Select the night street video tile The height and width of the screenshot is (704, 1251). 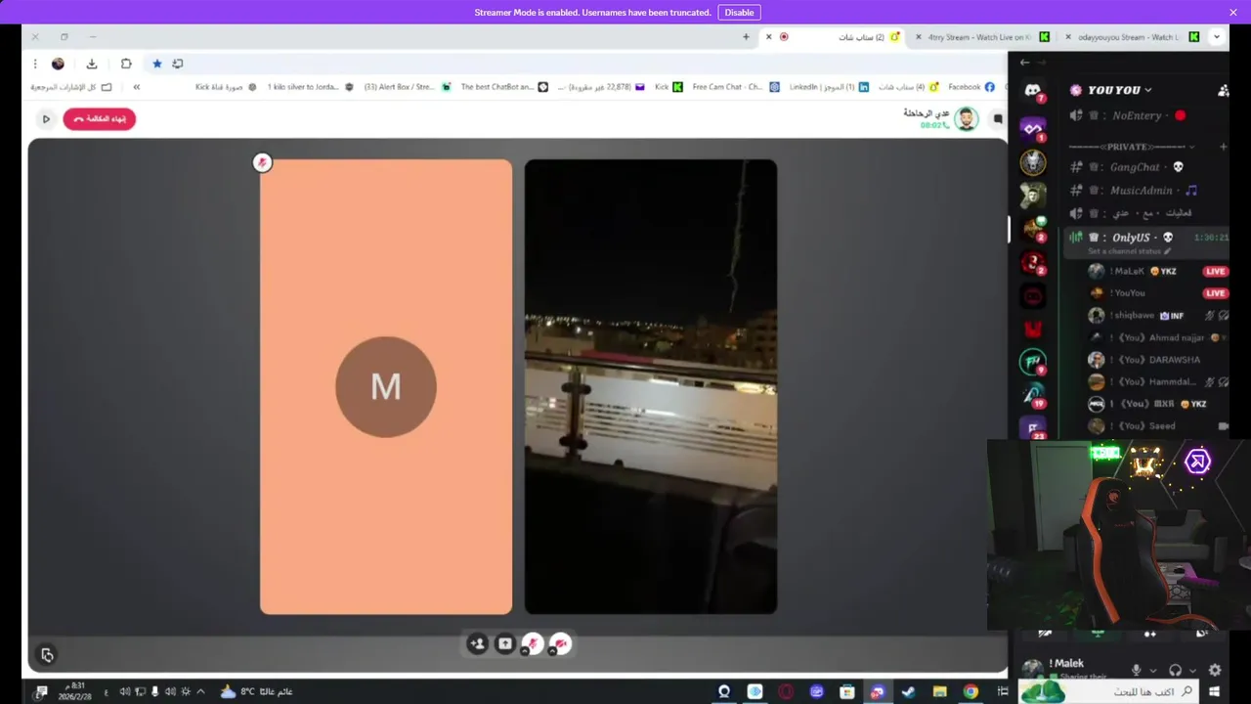click(651, 387)
